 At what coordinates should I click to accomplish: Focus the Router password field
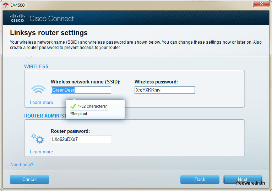tap(81, 139)
